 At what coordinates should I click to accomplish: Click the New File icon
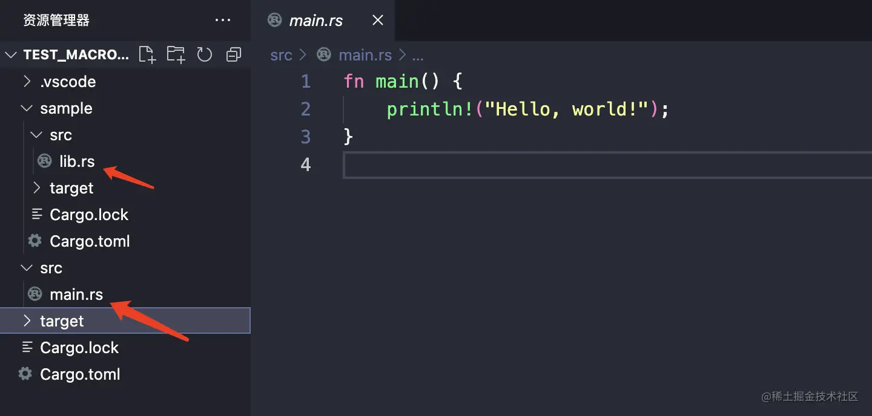(x=147, y=55)
